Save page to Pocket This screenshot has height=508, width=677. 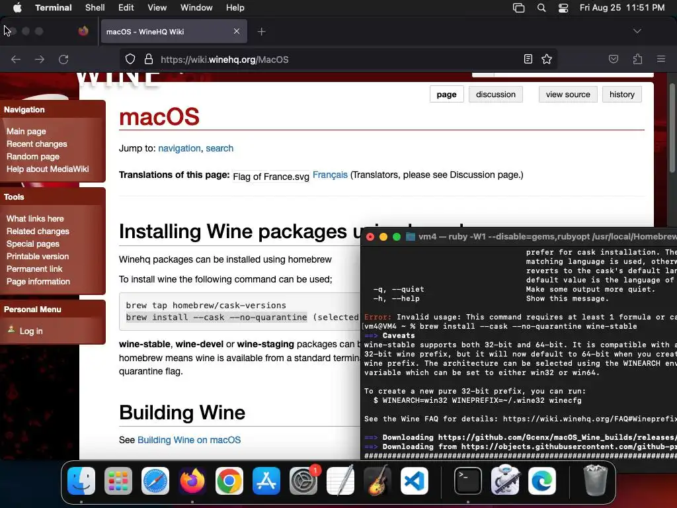tap(613, 59)
